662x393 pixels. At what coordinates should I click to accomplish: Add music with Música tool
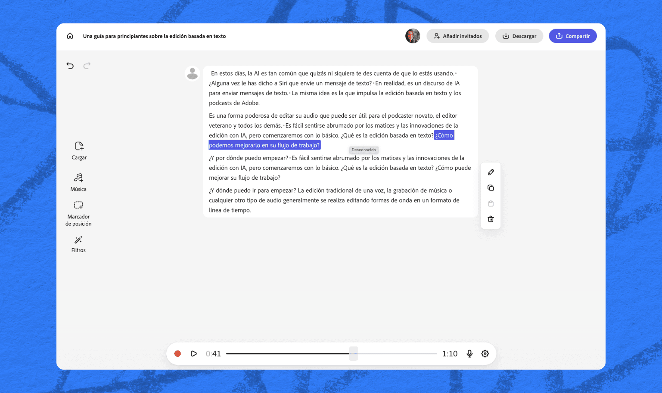tap(78, 182)
